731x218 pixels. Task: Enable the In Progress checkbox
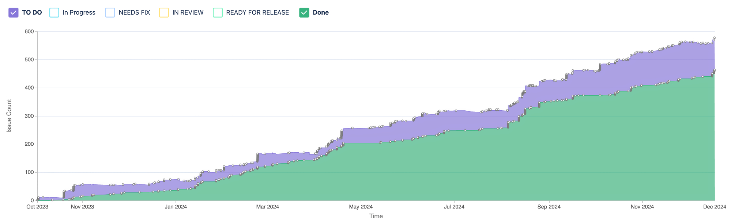[x=54, y=13]
